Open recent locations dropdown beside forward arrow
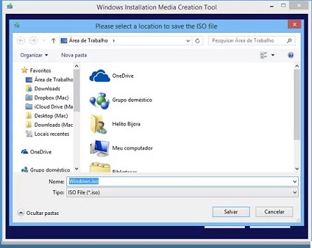312x248 pixels. [43, 41]
